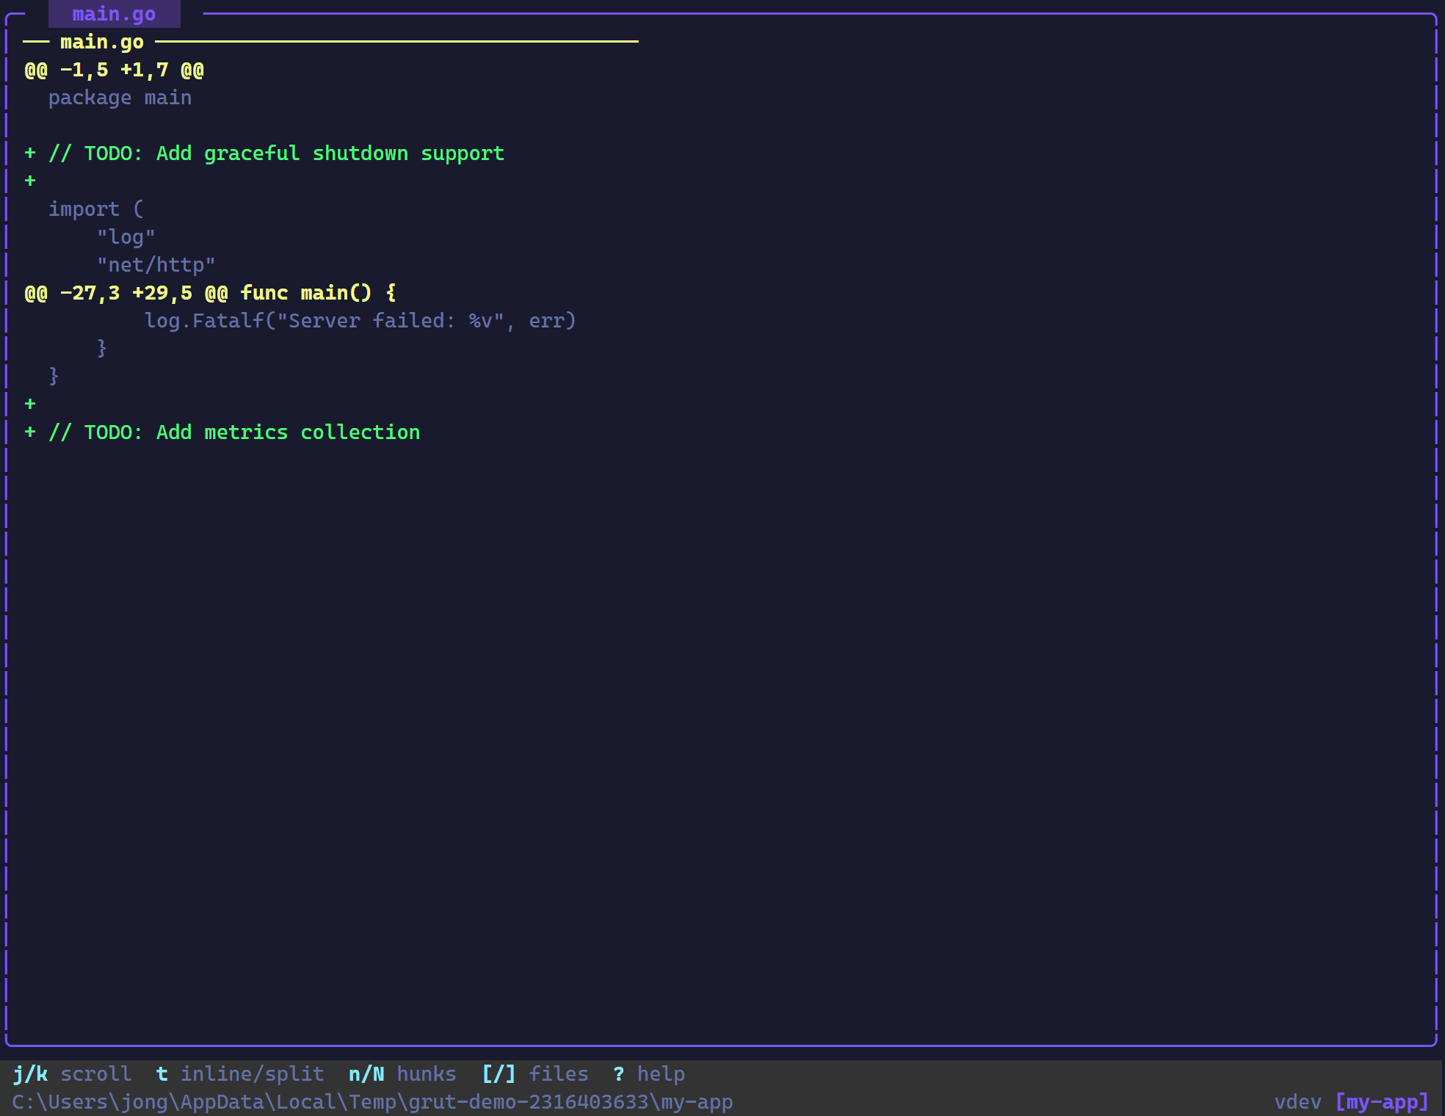The height and width of the screenshot is (1116, 1445).
Task: Click the plus marker beside graceful shutdown TODO
Action: coord(30,153)
